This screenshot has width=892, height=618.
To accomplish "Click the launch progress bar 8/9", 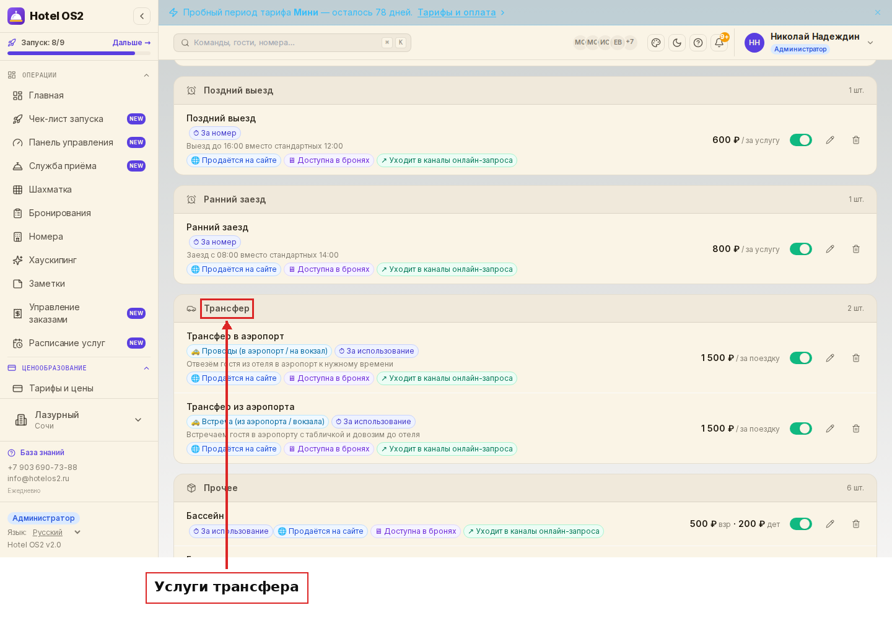I will 79,53.
